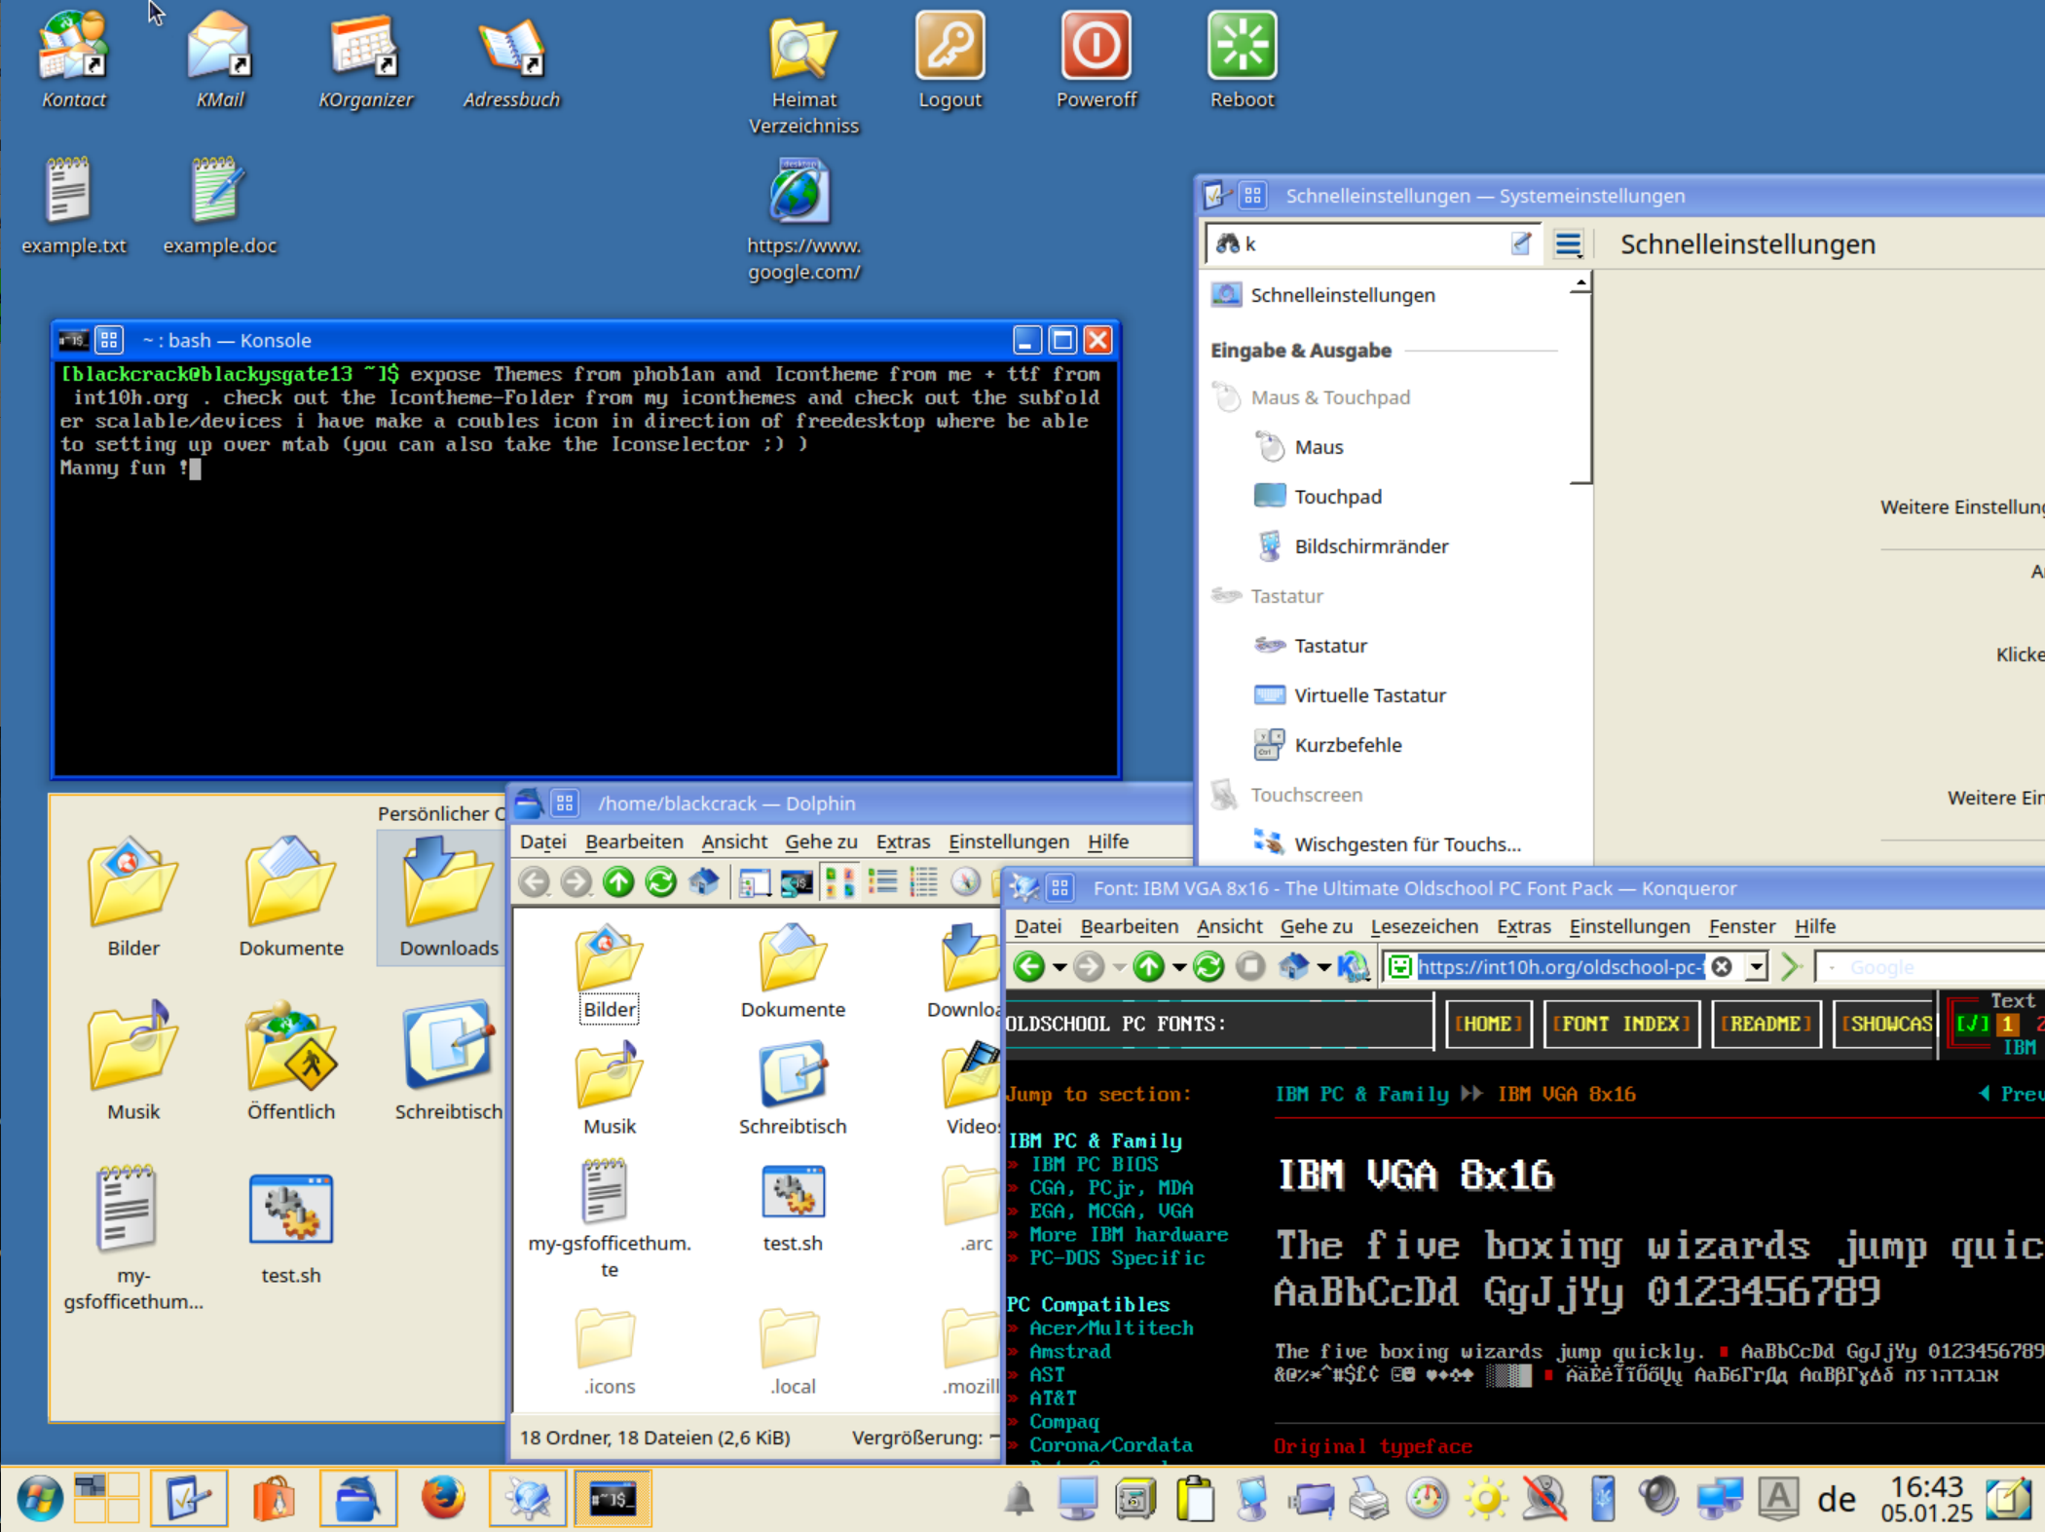This screenshot has width=2045, height=1532.
Task: Click the brightness sun icon in tray
Action: pyautogui.click(x=1486, y=1499)
